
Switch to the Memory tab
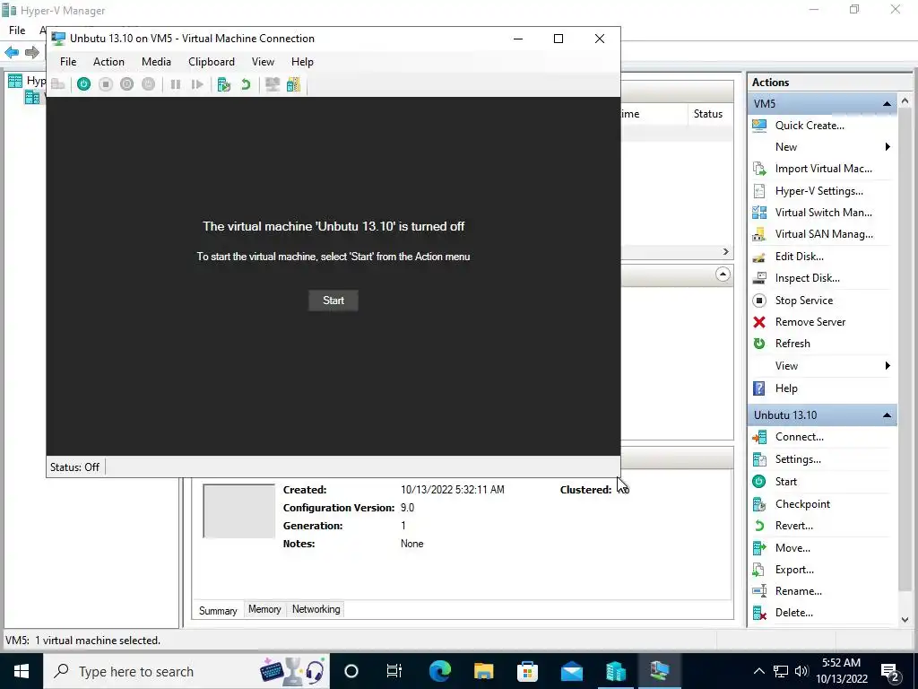264,609
